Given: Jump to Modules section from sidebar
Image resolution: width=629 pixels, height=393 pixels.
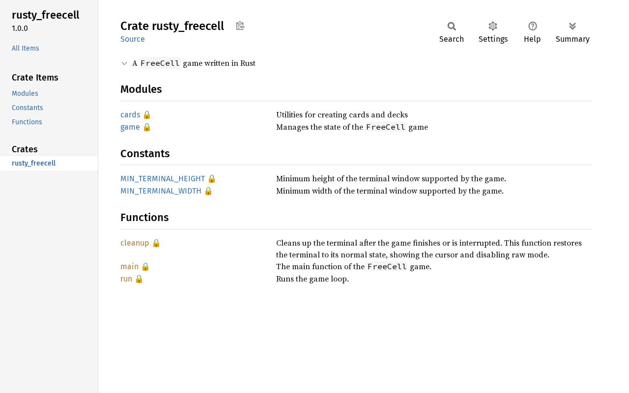Looking at the screenshot, I should 25,93.
